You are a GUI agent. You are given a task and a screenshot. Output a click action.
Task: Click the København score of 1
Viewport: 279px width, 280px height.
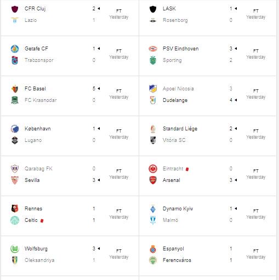[94, 129]
